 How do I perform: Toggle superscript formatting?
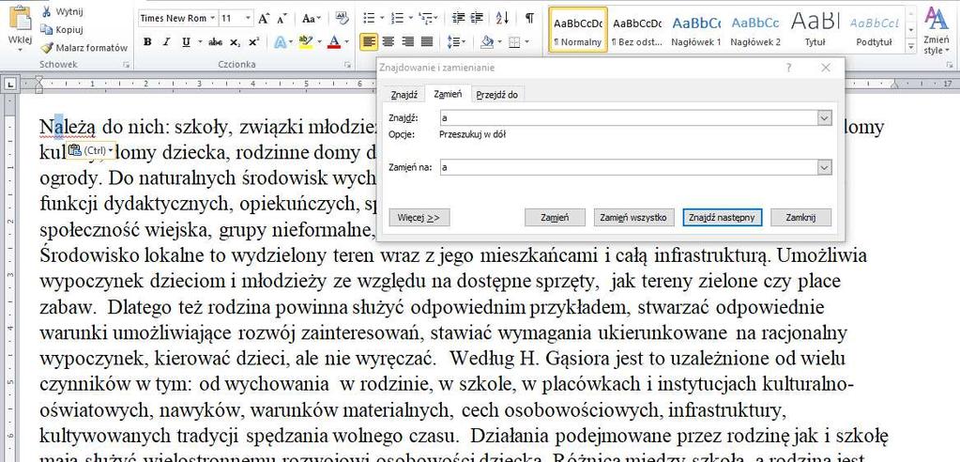pos(253,42)
